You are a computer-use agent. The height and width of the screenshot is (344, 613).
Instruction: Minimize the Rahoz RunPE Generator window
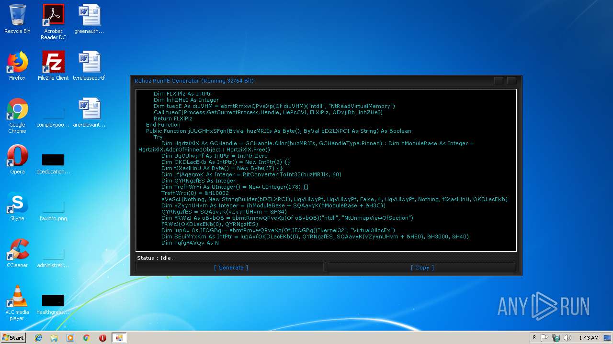click(x=499, y=81)
